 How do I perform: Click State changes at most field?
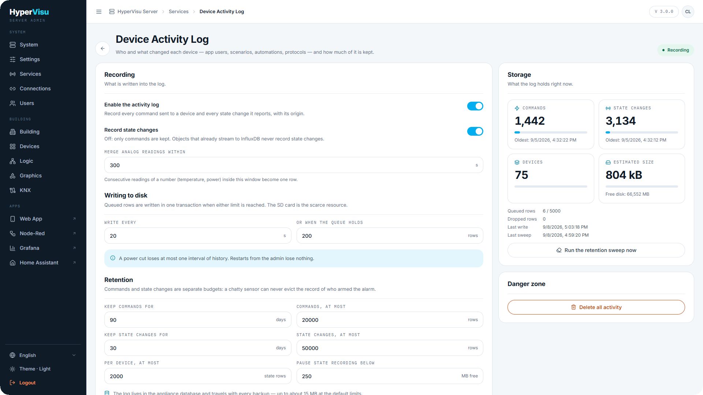click(390, 348)
